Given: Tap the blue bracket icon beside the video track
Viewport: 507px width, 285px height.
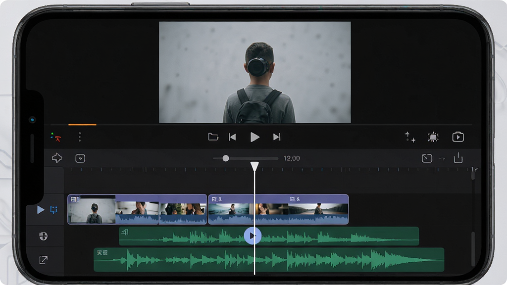Looking at the screenshot, I should 53,210.
